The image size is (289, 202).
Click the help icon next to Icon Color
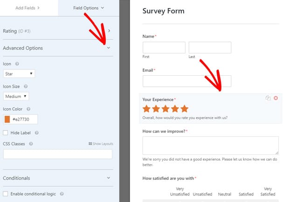point(28,109)
